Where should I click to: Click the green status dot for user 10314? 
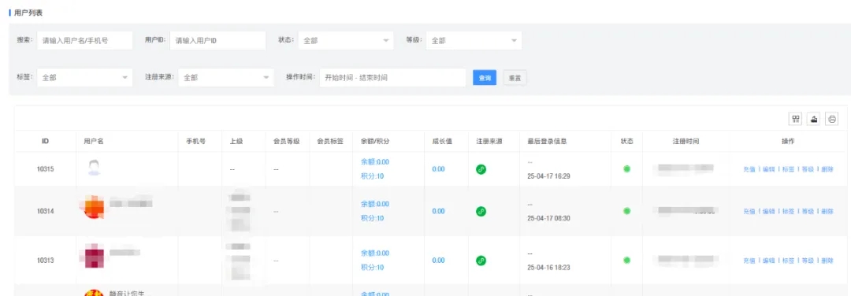coord(627,211)
